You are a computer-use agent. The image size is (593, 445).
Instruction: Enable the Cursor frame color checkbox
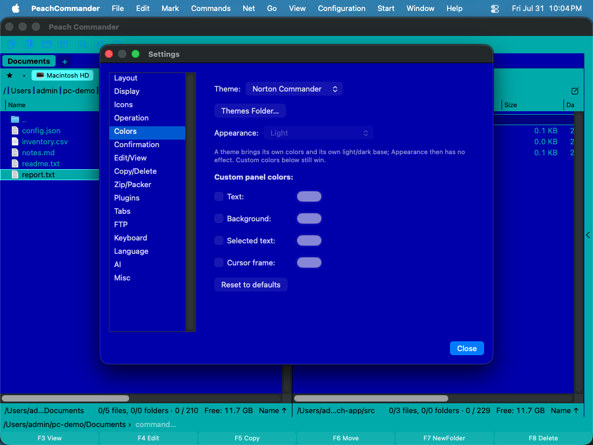pos(218,262)
